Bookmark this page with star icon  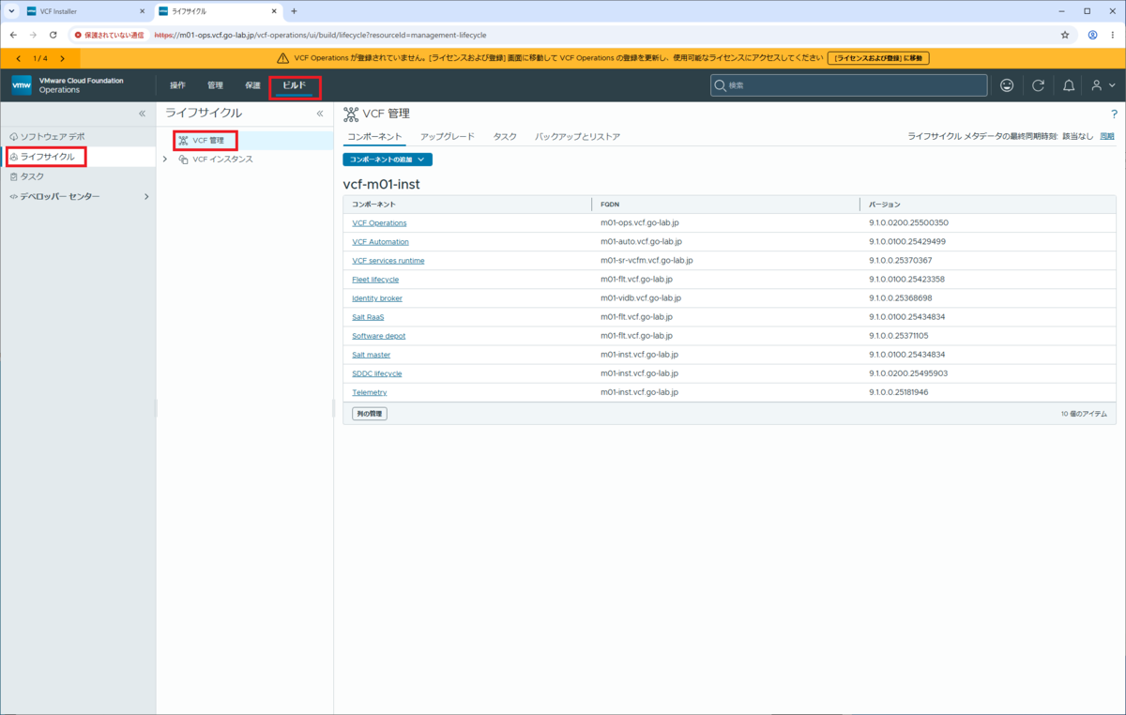(1065, 35)
